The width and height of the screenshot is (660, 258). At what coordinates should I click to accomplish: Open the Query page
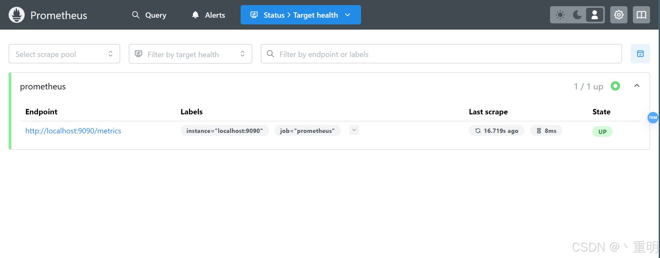149,15
